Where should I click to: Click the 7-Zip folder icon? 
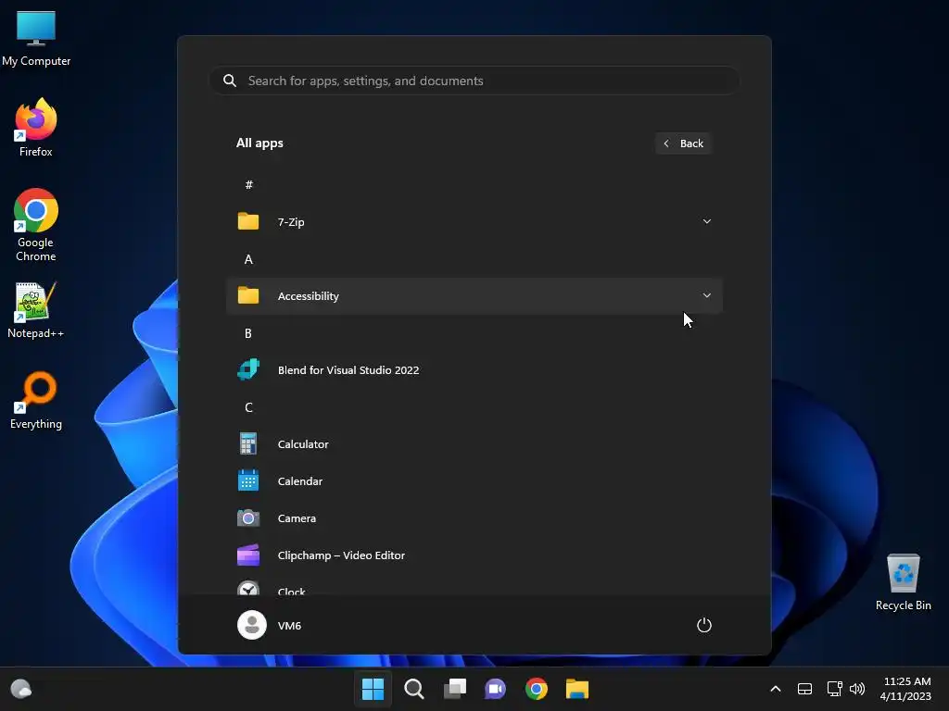(248, 221)
